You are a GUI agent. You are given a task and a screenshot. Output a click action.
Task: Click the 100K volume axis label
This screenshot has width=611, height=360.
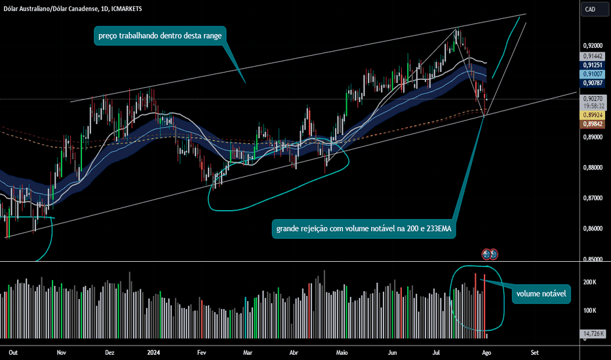point(589,310)
